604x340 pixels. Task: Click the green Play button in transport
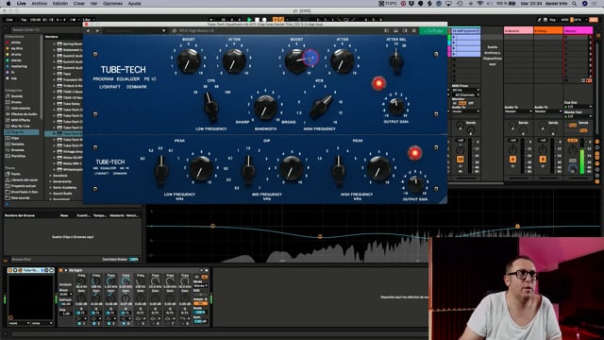pos(249,19)
